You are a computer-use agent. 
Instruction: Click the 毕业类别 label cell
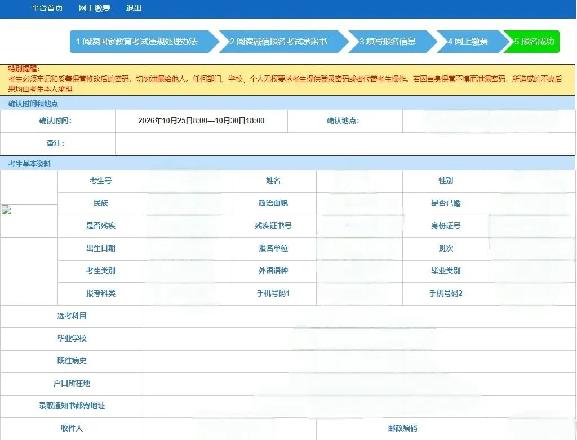(446, 271)
